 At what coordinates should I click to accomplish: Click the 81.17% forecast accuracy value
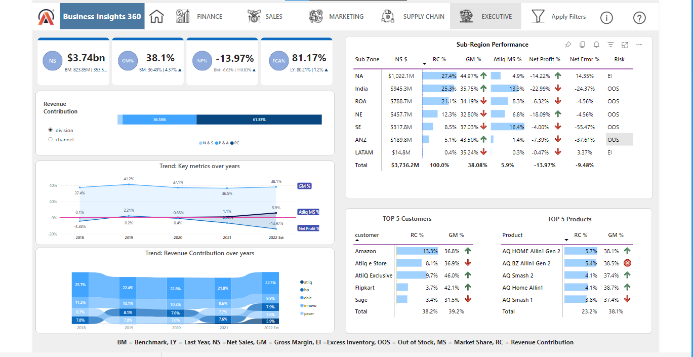click(309, 58)
